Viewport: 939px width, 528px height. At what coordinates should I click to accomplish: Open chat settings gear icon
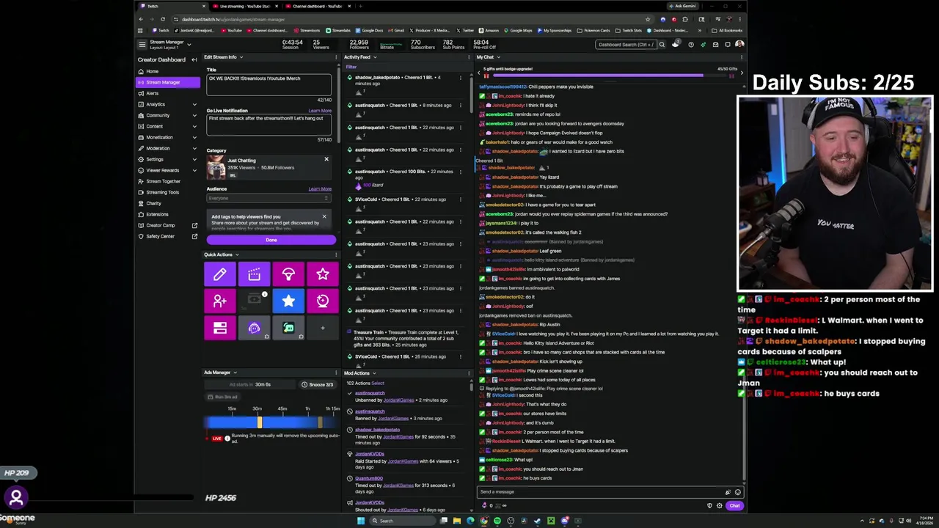click(719, 506)
